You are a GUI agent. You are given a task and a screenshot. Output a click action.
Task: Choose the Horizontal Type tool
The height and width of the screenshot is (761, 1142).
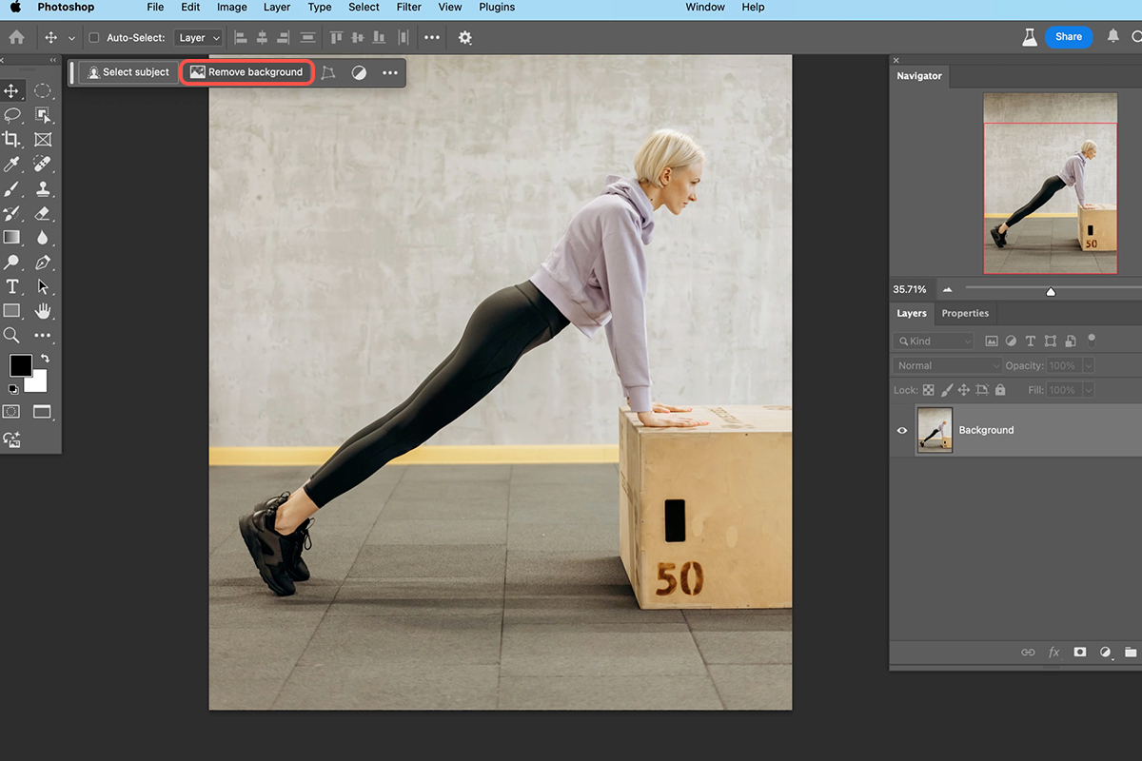(x=12, y=285)
